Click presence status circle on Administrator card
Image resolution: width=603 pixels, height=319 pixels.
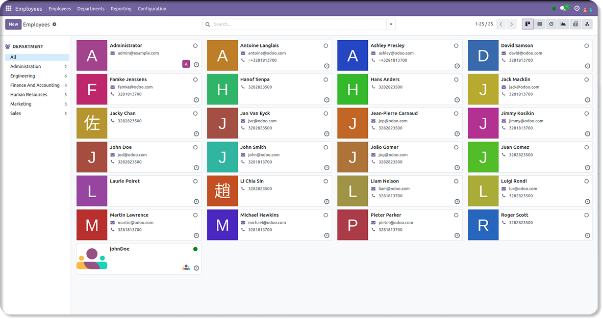(195, 46)
